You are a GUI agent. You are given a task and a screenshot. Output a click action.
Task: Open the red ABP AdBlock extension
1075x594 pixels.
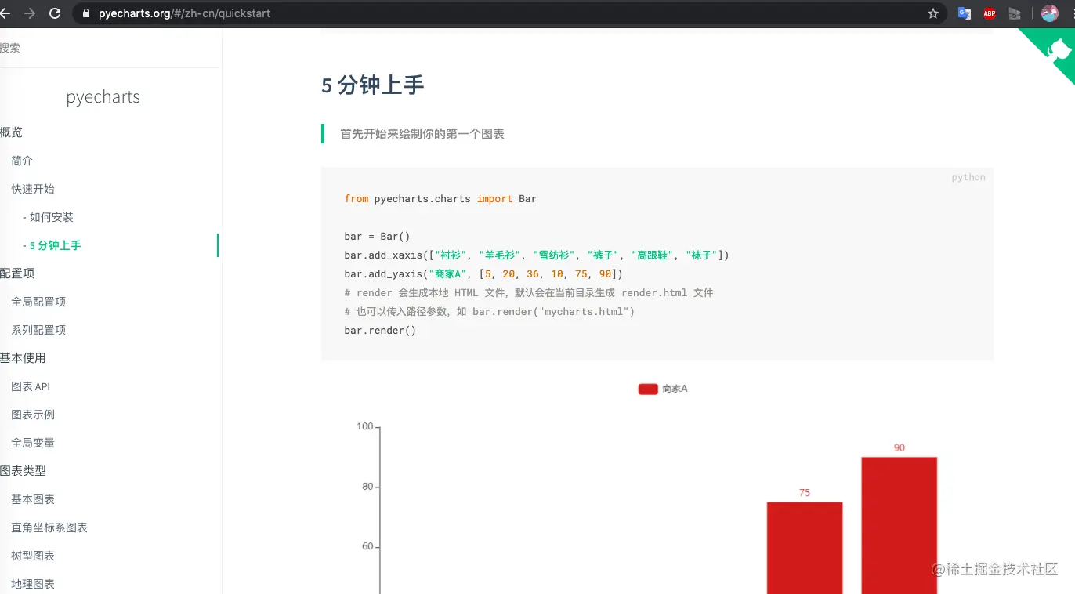coord(990,13)
